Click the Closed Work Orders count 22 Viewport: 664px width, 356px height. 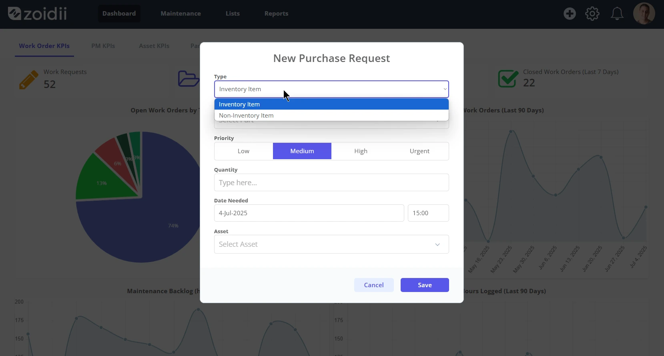pyautogui.click(x=529, y=83)
